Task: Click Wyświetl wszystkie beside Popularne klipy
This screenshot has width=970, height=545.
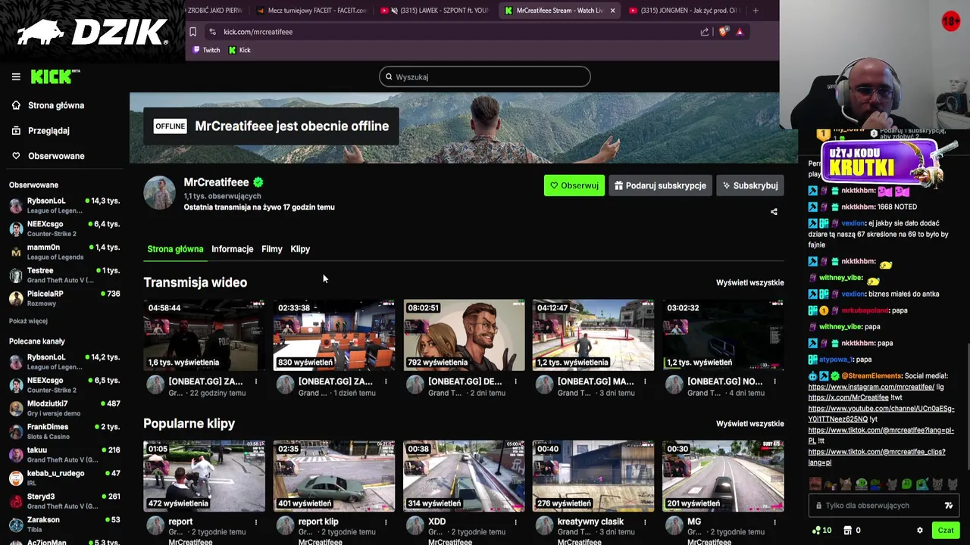Action: tap(750, 424)
